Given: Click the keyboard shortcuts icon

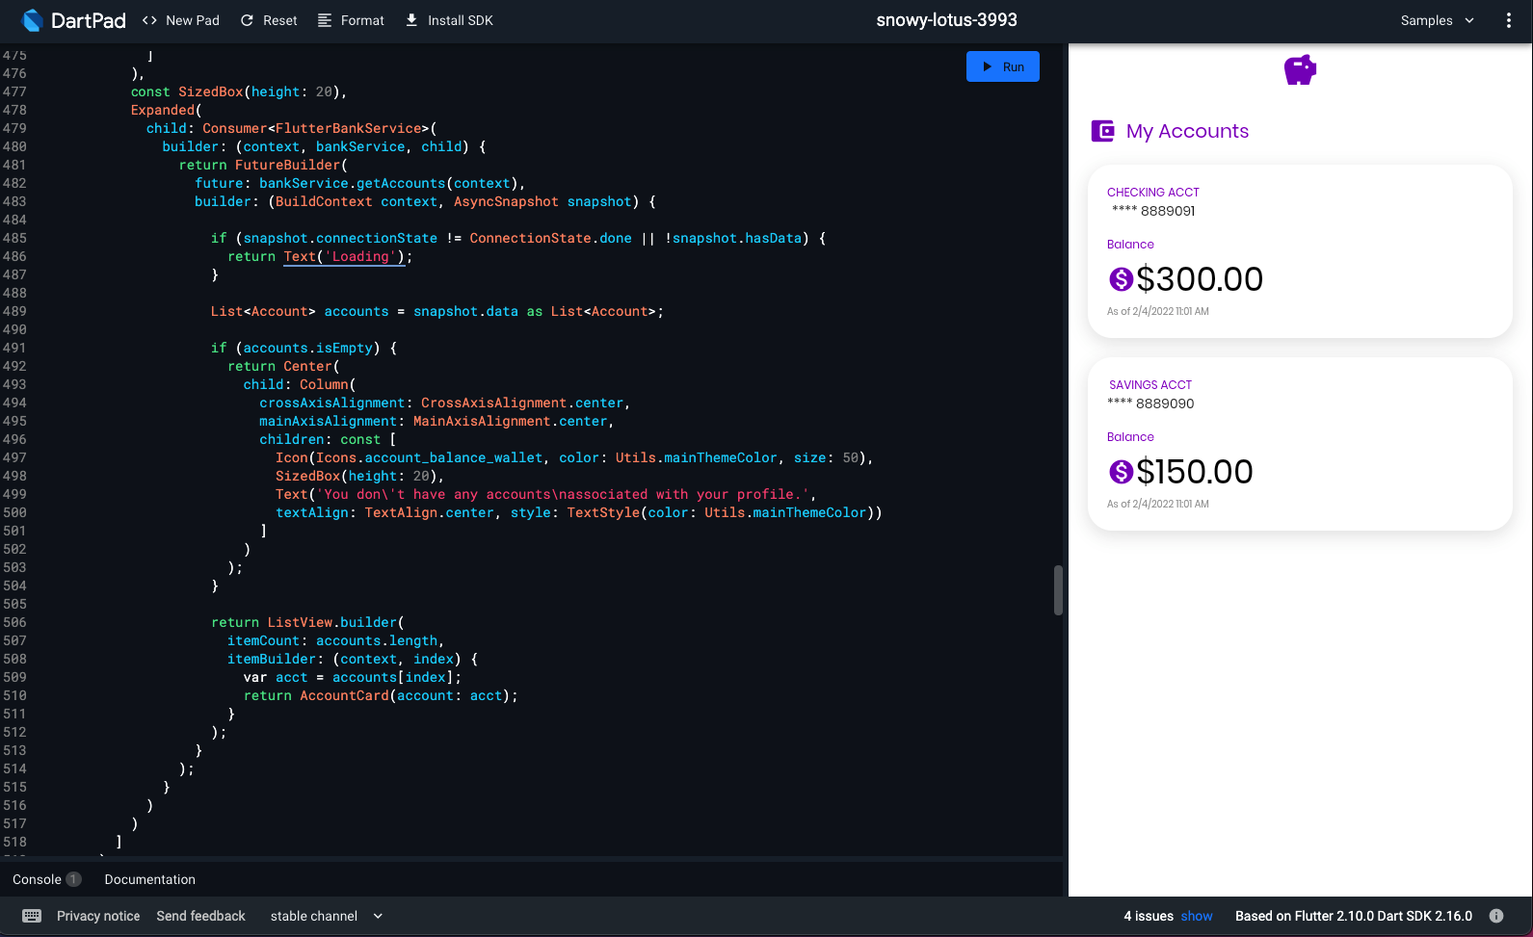Looking at the screenshot, I should click(32, 916).
